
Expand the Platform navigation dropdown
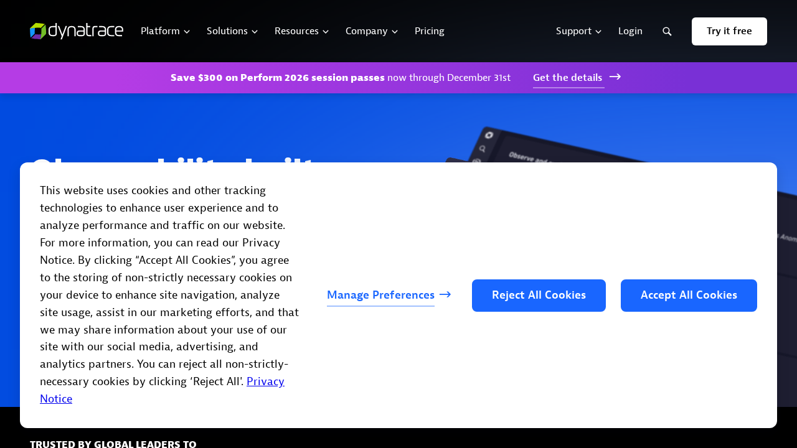point(164,30)
